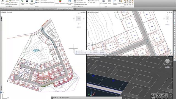Click Total Volume Table
Image resolution: width=176 pixels, height=99 pixels.
[80, 2]
